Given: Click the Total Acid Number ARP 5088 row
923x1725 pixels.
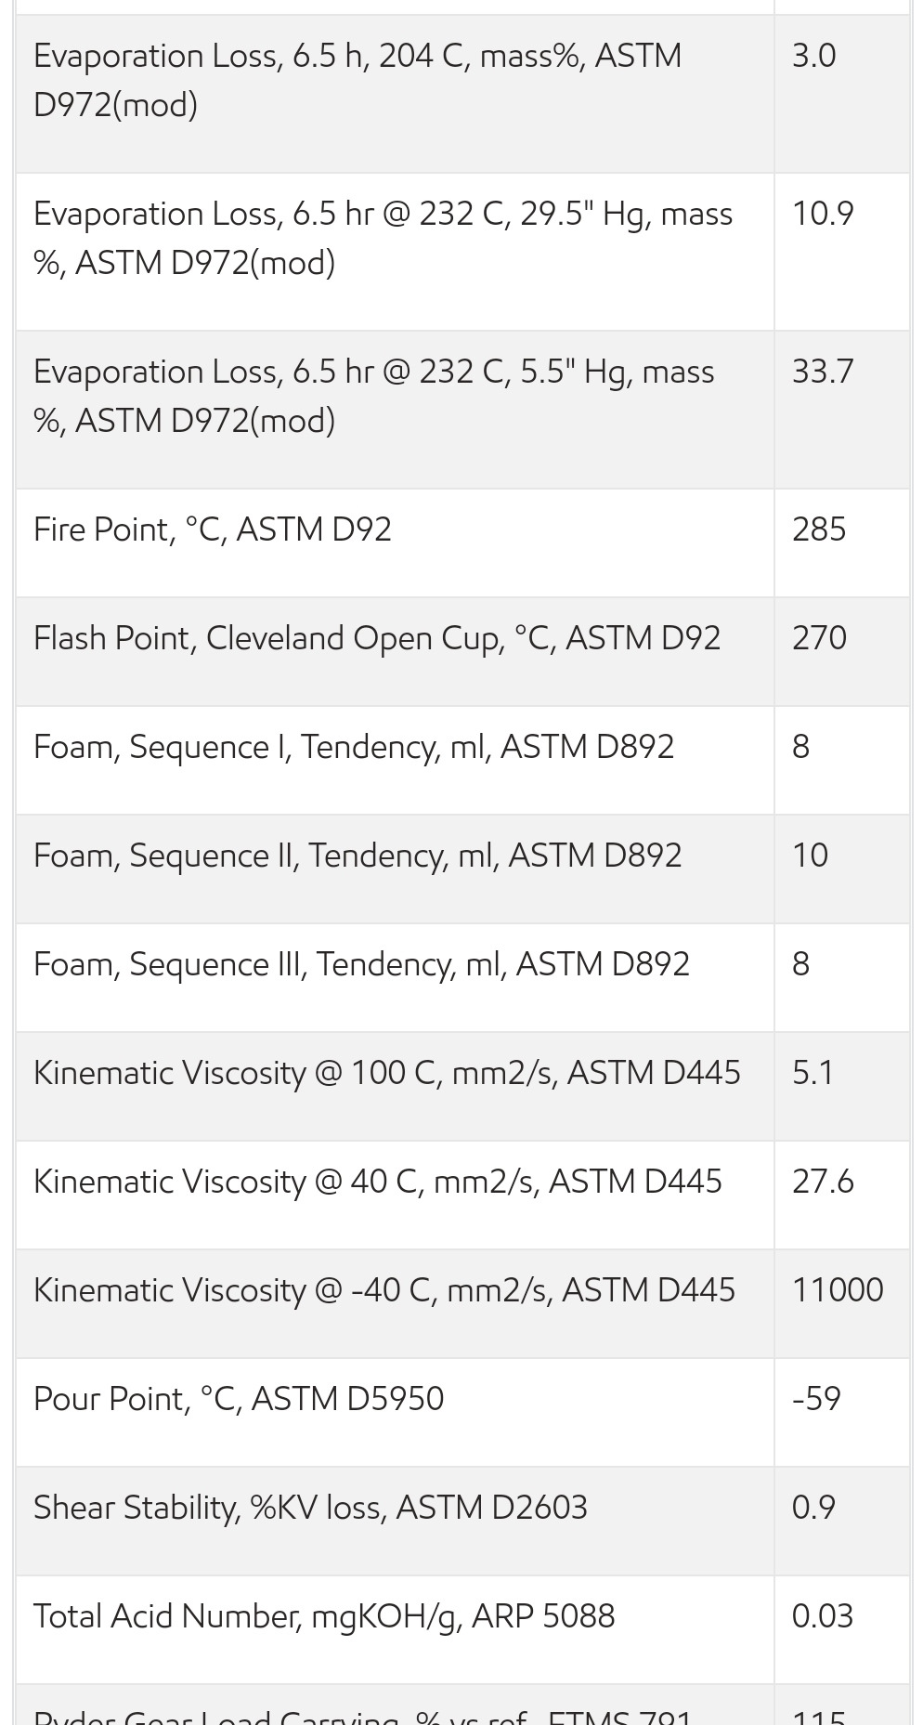Looking at the screenshot, I should (324, 1616).
